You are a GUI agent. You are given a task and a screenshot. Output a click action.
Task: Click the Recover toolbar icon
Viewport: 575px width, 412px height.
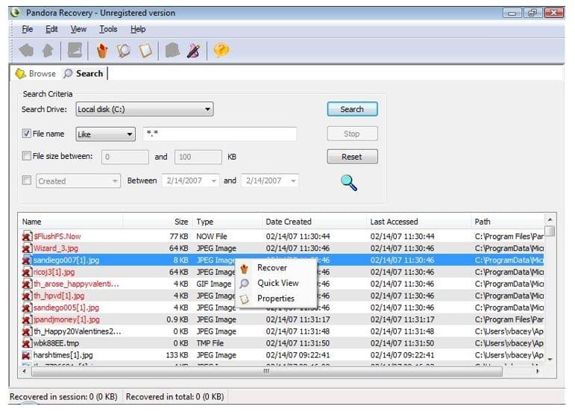click(x=103, y=50)
